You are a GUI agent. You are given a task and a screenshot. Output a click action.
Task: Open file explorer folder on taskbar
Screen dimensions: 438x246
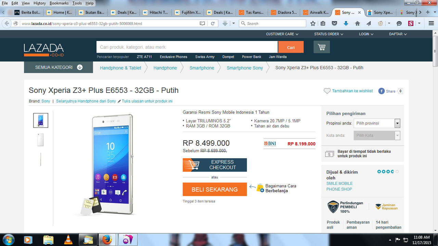tap(49, 240)
